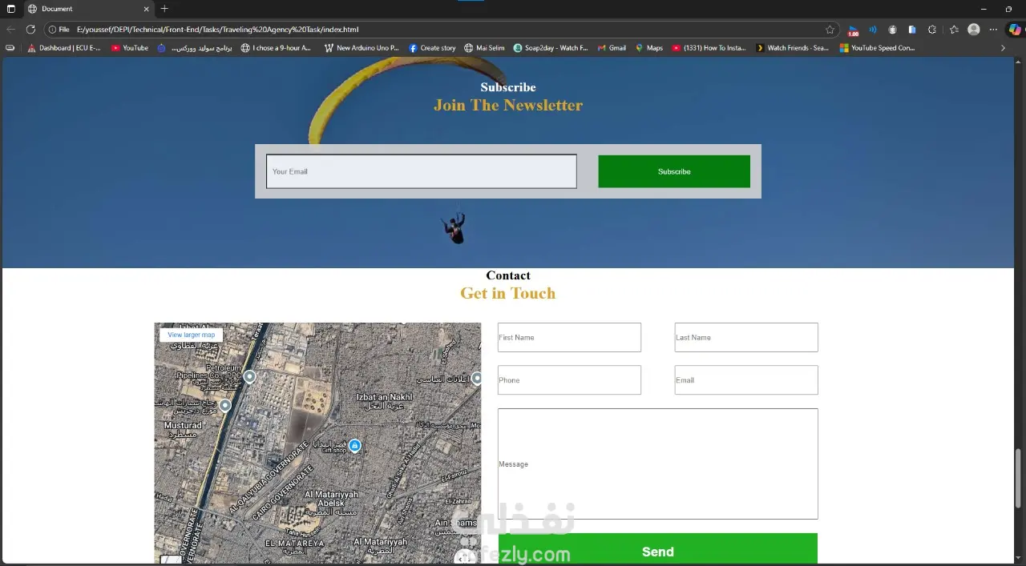The image size is (1026, 566).
Task: Open the Gmail bookmark
Action: 612,48
